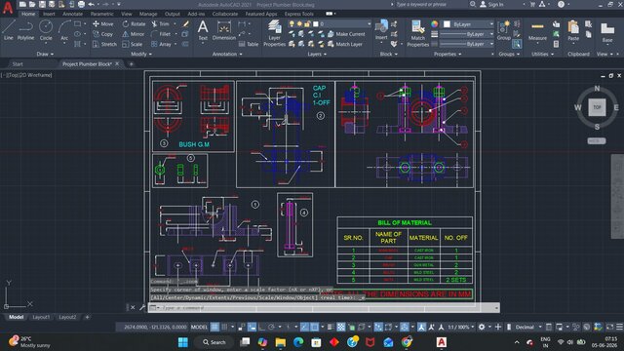Select the Erase pencil icon
Viewport: 624px width, 351px height.
coord(185,23)
